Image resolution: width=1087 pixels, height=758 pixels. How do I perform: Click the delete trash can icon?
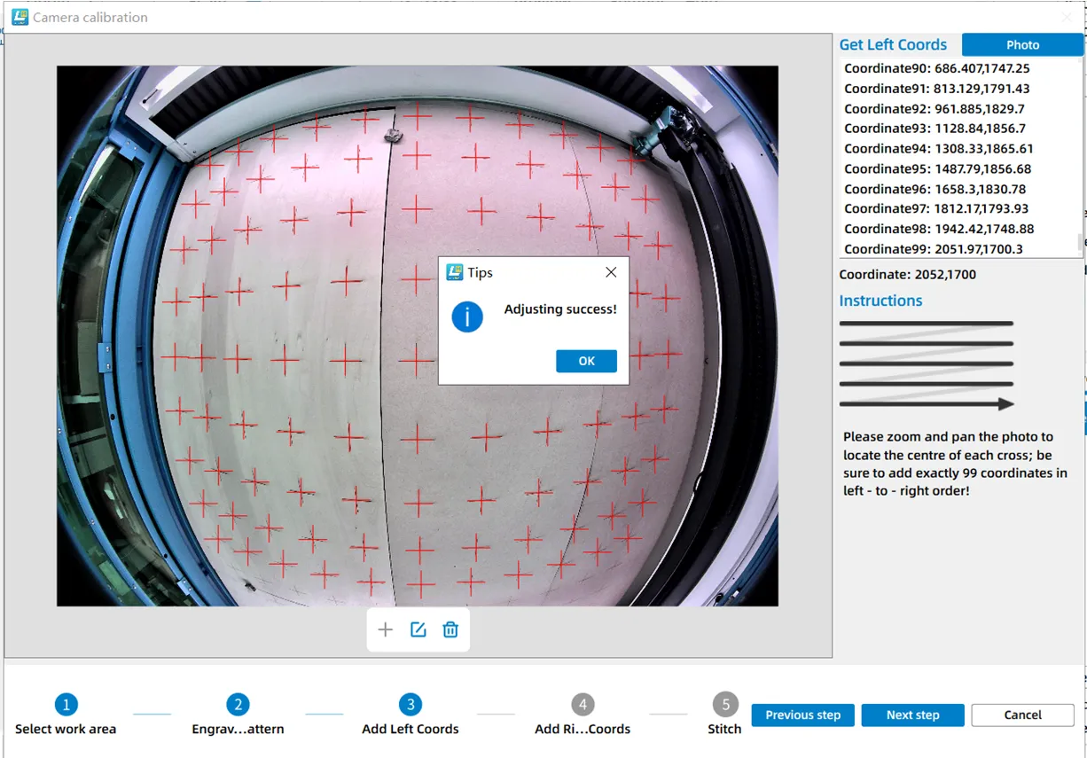click(450, 629)
